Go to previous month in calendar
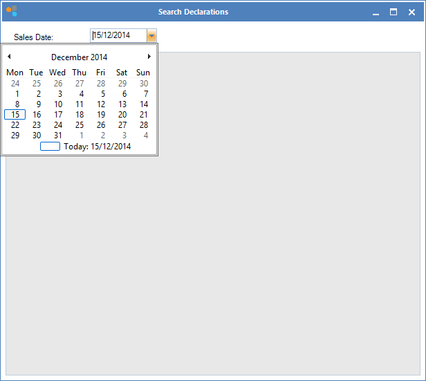Image resolution: width=426 pixels, height=381 pixels. click(9, 57)
